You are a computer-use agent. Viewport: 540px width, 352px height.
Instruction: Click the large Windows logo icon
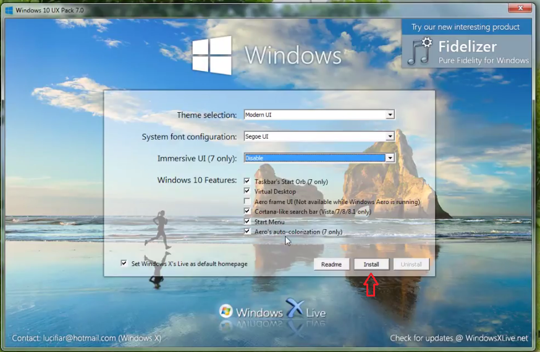click(211, 55)
